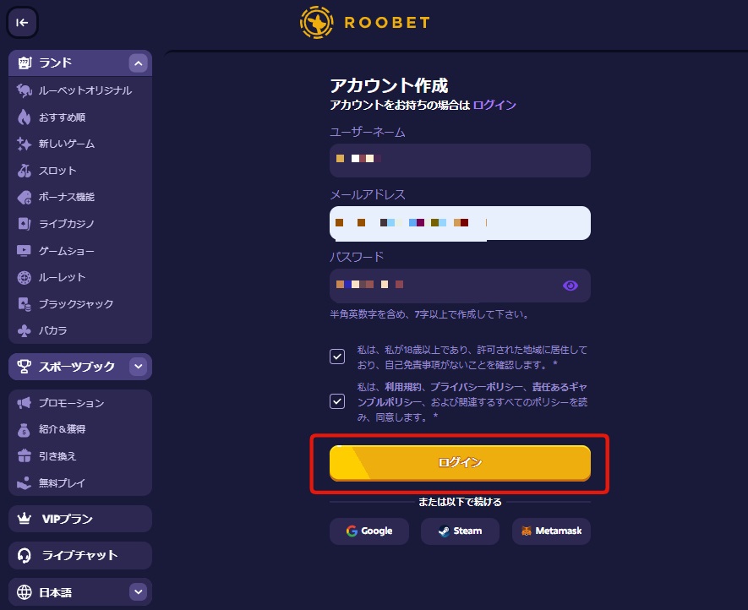Open ボーナス機能 menu entry

click(x=80, y=197)
